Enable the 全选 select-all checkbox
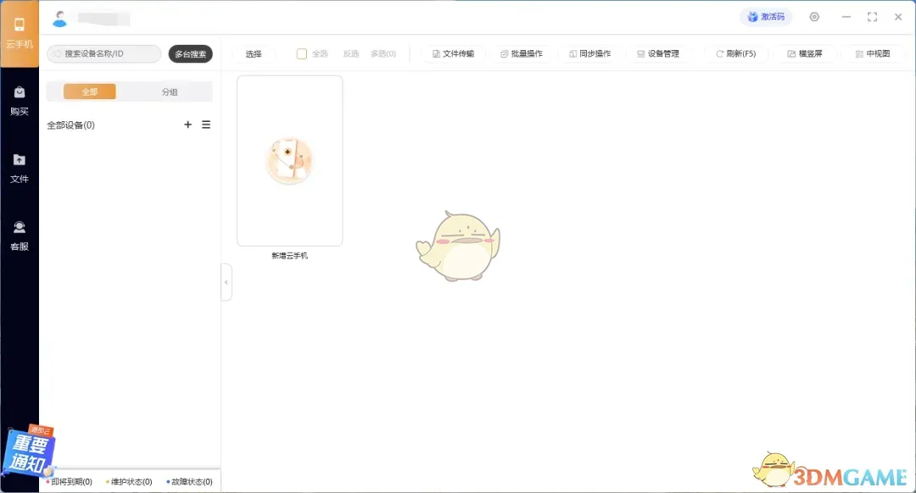Screen dimensions: 916x493 (301, 53)
